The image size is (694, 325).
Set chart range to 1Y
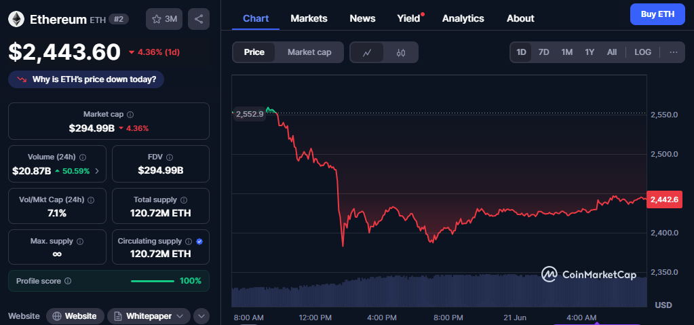point(590,52)
